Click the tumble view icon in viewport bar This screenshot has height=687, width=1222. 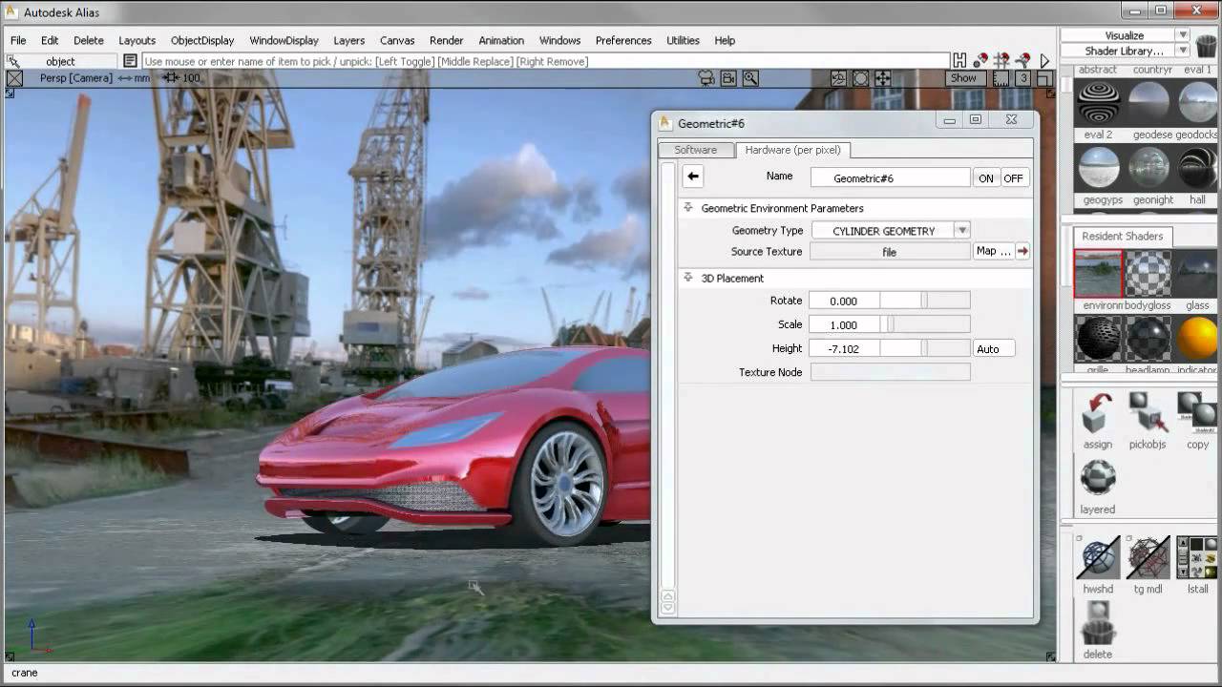838,78
